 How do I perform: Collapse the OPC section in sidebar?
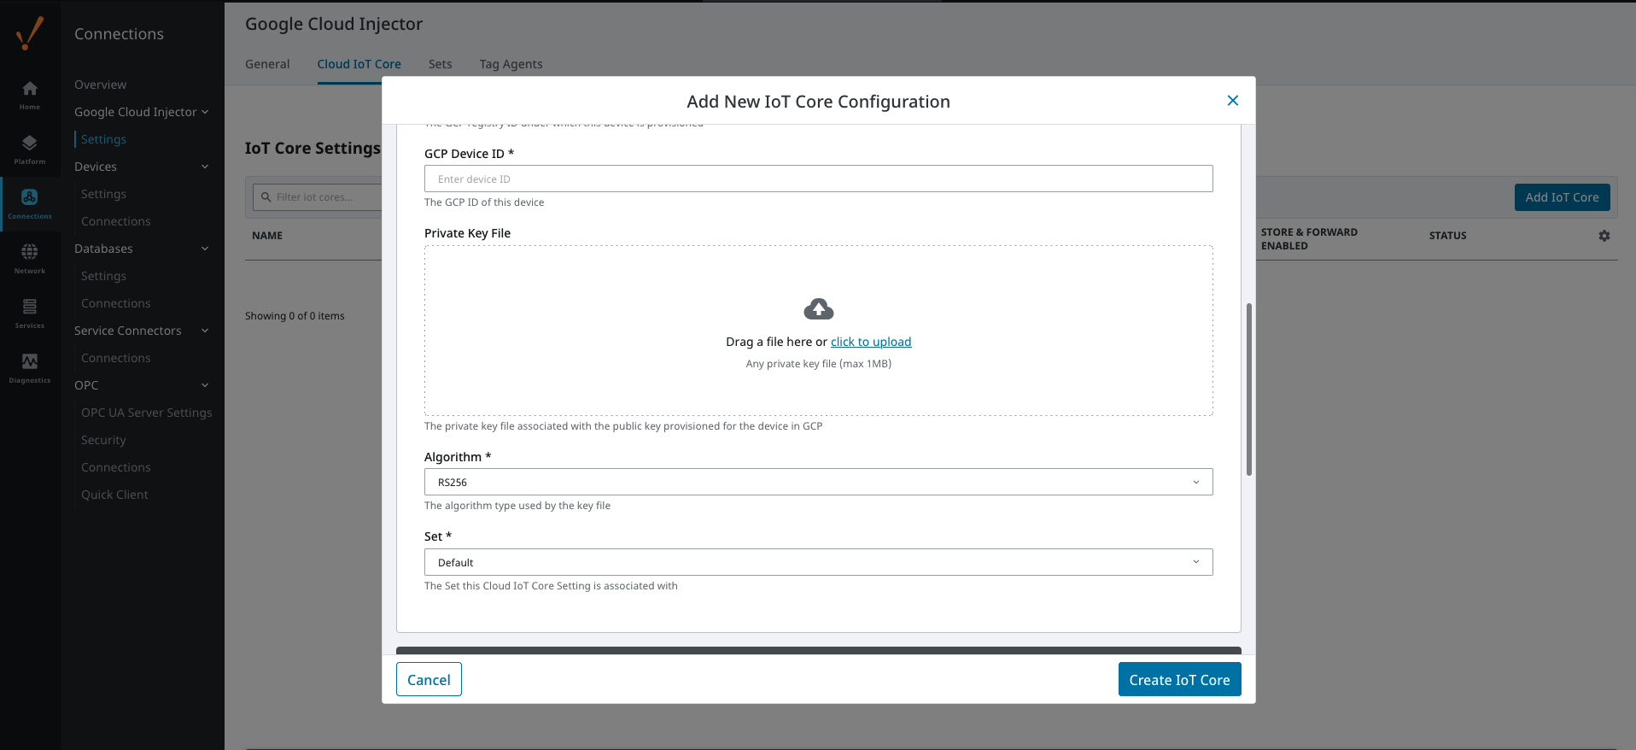tap(205, 385)
